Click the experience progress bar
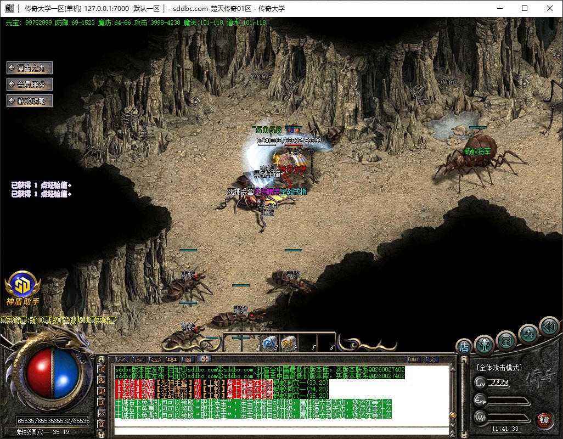563x439 pixels. point(509,401)
